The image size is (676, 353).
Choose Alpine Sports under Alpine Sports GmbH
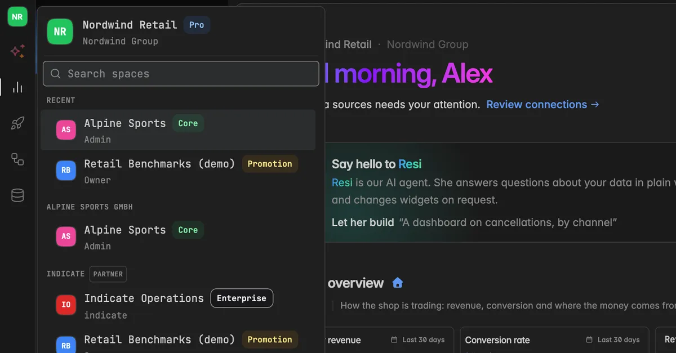178,237
